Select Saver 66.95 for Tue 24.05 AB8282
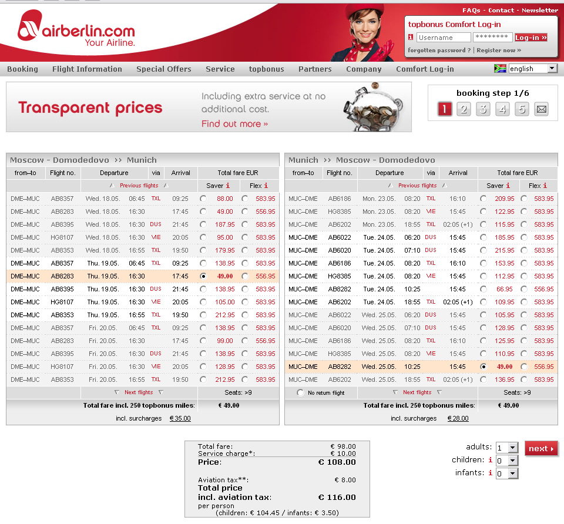The image size is (564, 524). 484,289
